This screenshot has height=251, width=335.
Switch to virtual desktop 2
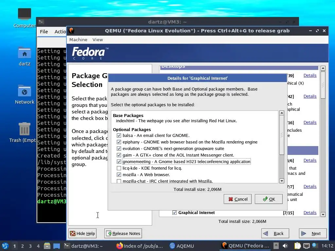click(23, 246)
